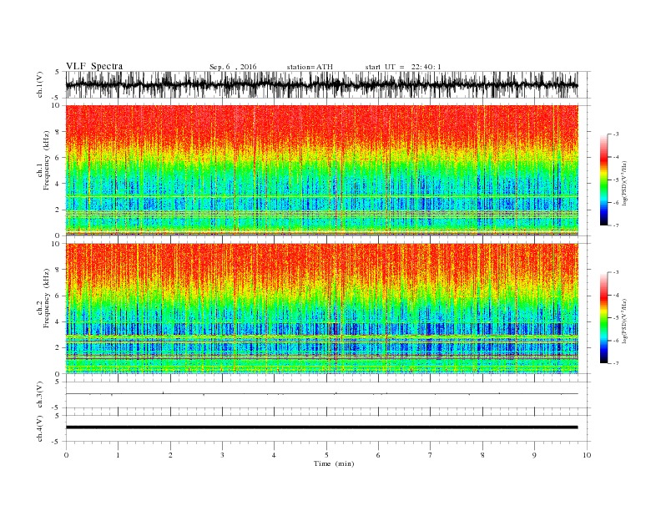Click the "-3" tick on upper colorbar

tap(616, 134)
